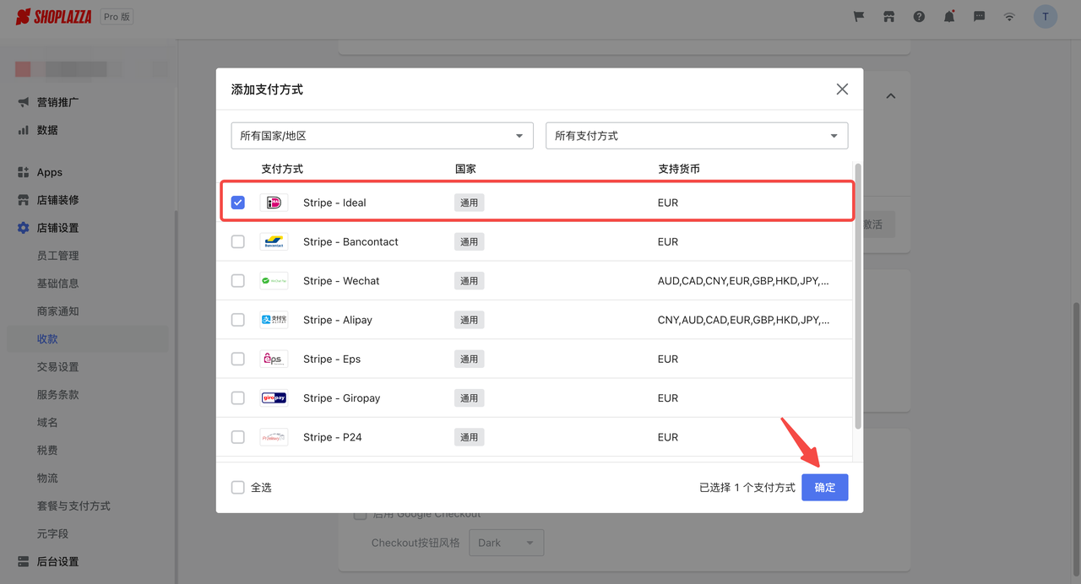Click the Apps grid icon

[24, 172]
